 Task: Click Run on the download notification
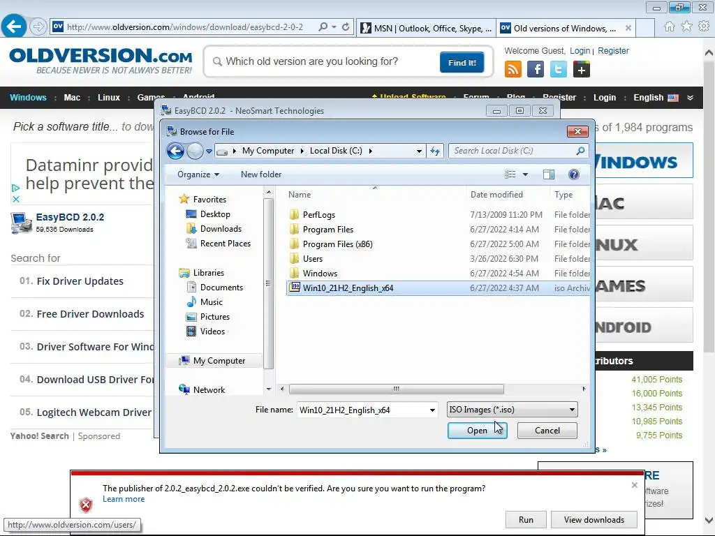click(x=526, y=519)
